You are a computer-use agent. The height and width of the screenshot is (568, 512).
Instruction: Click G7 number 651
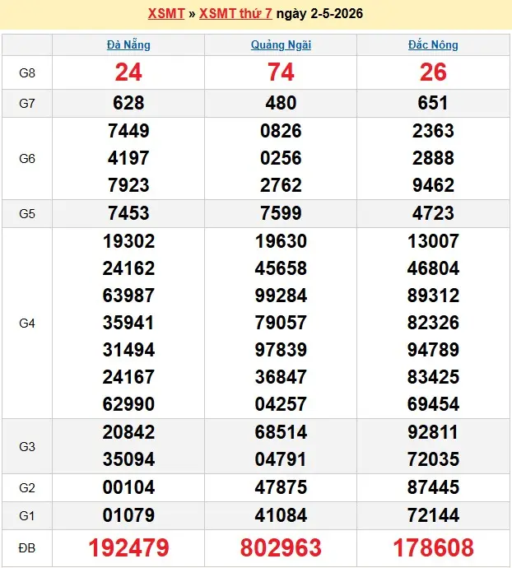(433, 103)
